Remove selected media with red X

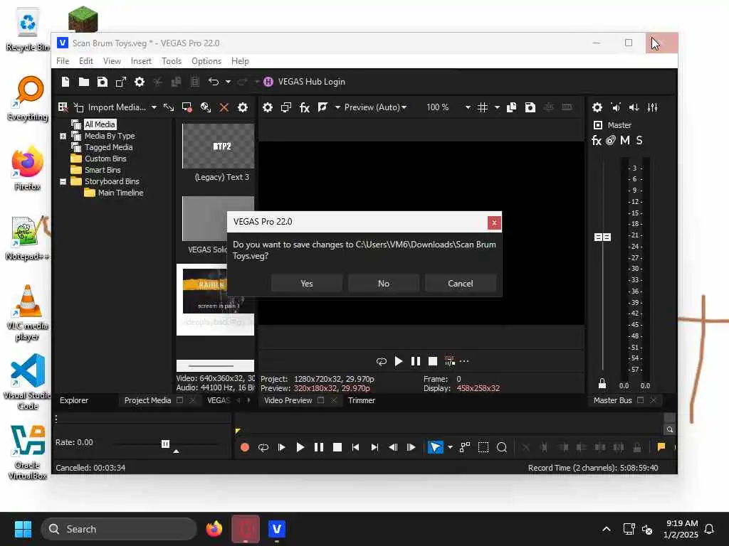[224, 107]
